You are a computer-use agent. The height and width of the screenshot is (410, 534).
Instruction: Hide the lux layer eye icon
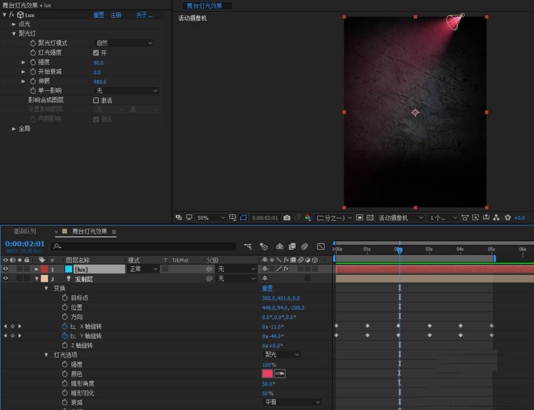5,269
